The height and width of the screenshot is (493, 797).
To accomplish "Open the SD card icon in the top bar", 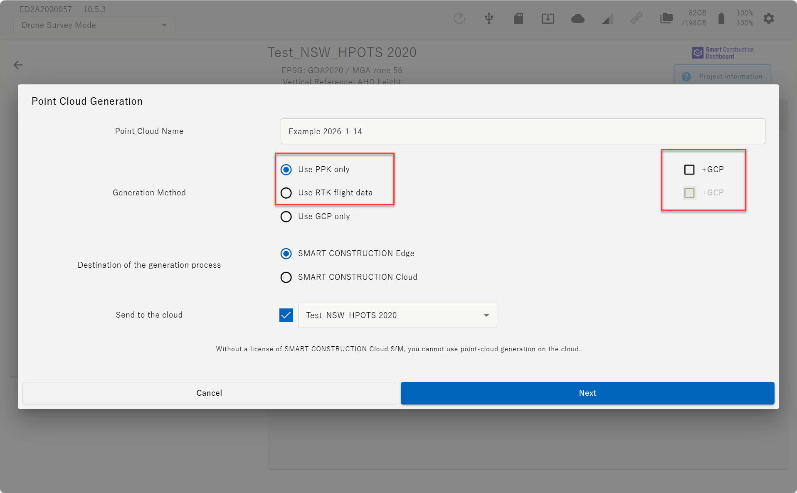I will 518,18.
